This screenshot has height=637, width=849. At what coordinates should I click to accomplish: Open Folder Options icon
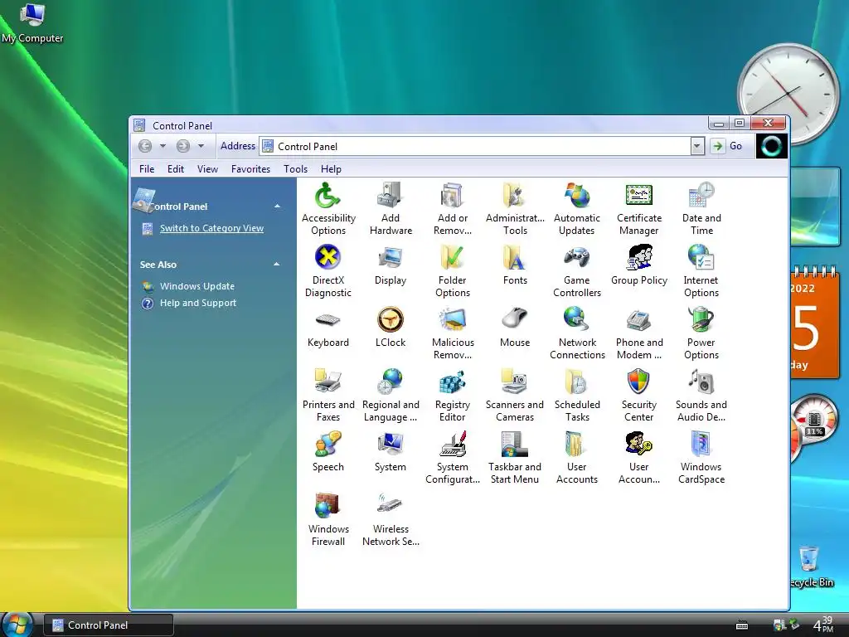pos(452,257)
